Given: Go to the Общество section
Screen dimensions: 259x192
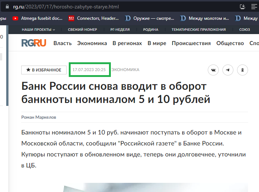Looking at the screenshot, I should click(230, 43).
